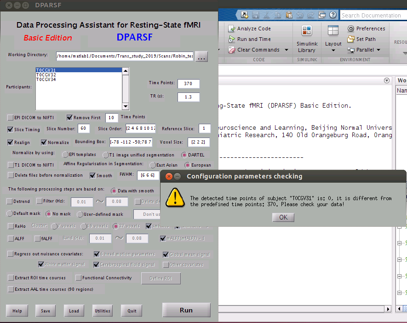Click the Time Points input field
Image resolution: width=407 pixels, height=323 pixels.
click(189, 84)
